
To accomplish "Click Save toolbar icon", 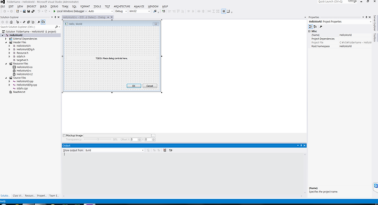I will 28,11.
